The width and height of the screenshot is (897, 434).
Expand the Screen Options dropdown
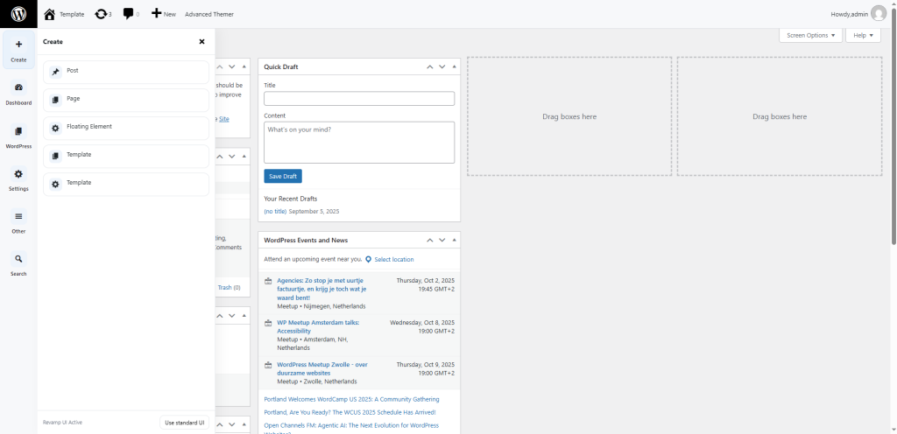(810, 35)
